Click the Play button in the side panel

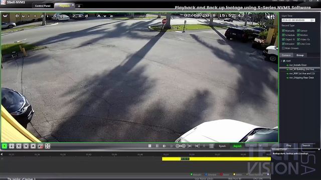pos(289,145)
